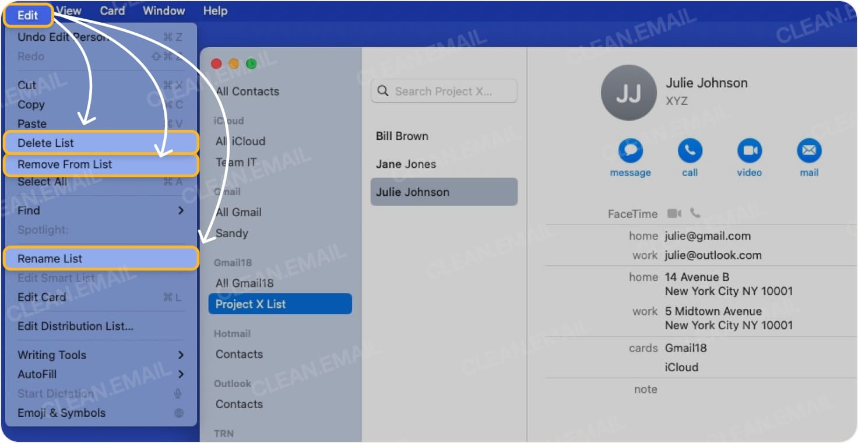Click the FaceTime video camera icon
Viewport: 858px width, 443px height.
(674, 214)
